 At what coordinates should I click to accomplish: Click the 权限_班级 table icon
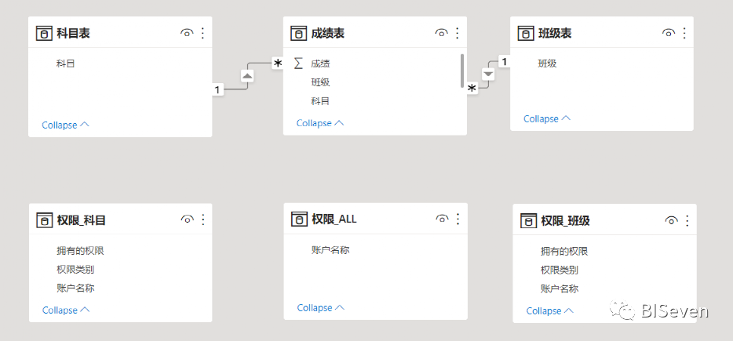click(528, 221)
